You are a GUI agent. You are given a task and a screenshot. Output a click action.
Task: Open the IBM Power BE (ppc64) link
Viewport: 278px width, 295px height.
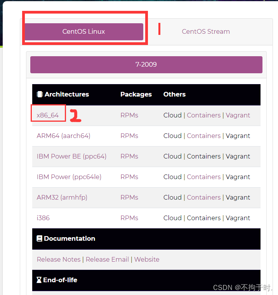coord(71,156)
